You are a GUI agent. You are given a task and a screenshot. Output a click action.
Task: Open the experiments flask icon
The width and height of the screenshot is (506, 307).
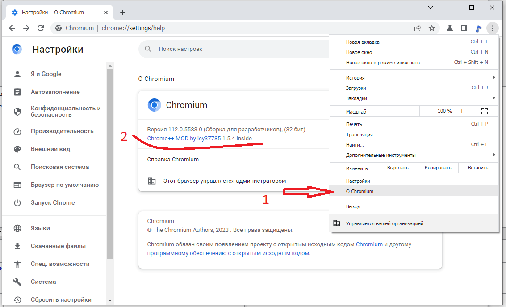tap(450, 29)
